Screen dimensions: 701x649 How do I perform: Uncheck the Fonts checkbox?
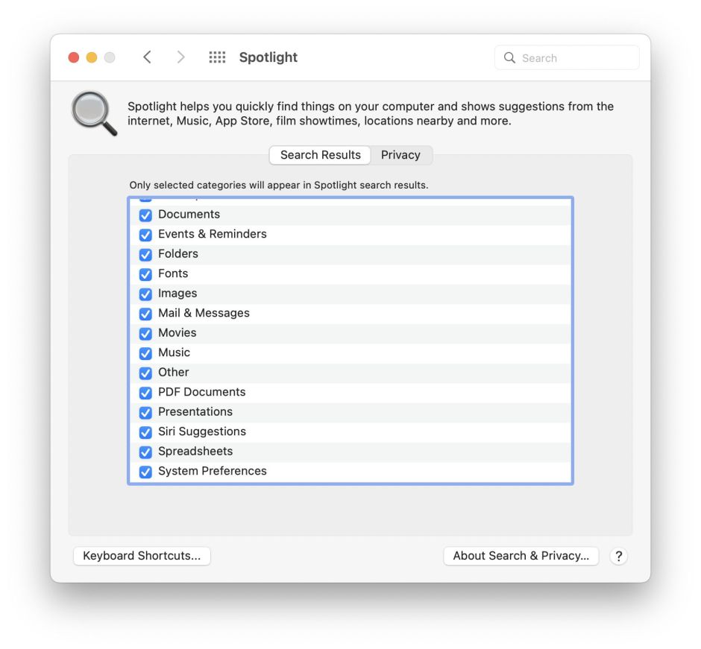(x=145, y=274)
